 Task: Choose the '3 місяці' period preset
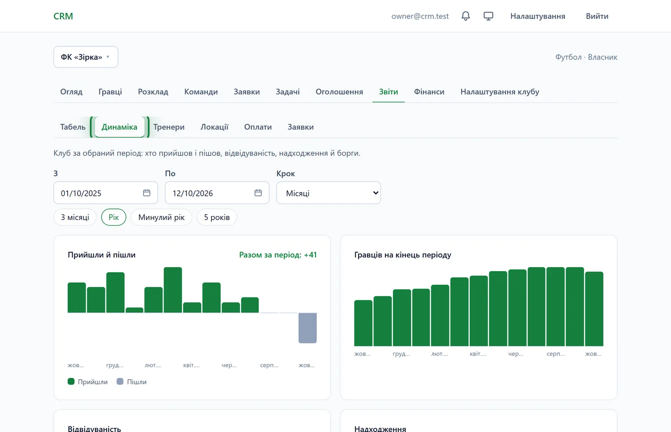point(75,217)
